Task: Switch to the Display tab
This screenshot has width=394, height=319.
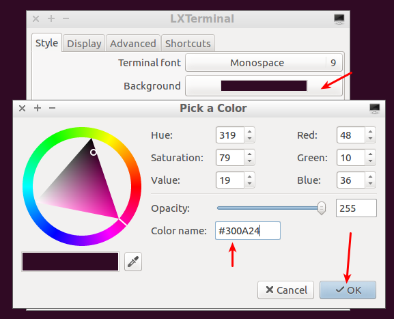Action: coord(84,44)
